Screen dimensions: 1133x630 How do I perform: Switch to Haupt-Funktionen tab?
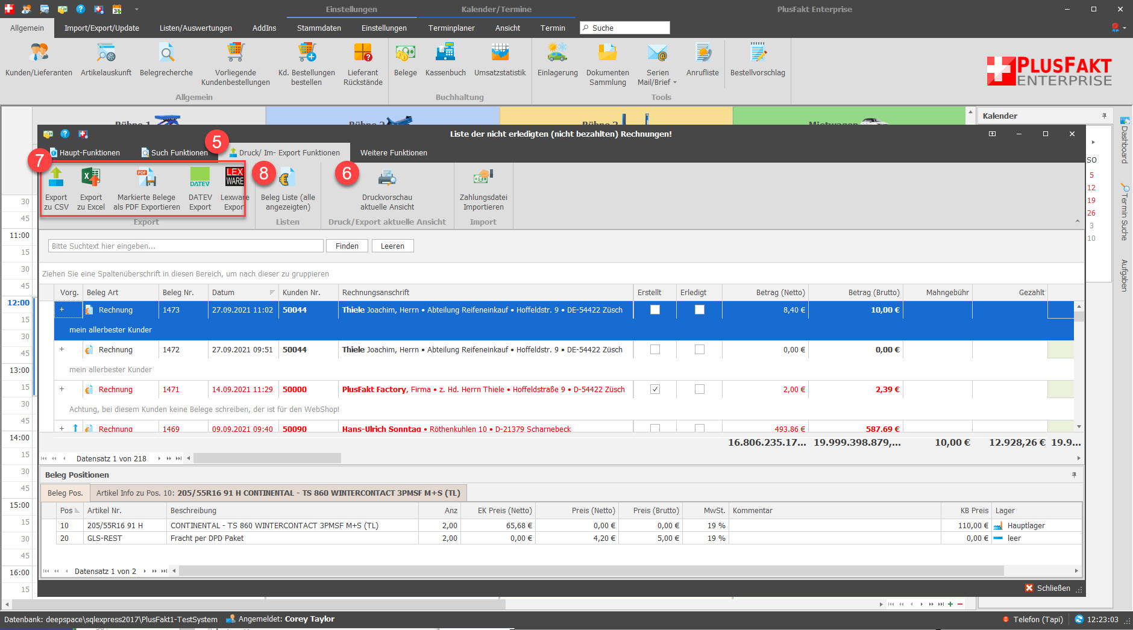click(x=85, y=152)
